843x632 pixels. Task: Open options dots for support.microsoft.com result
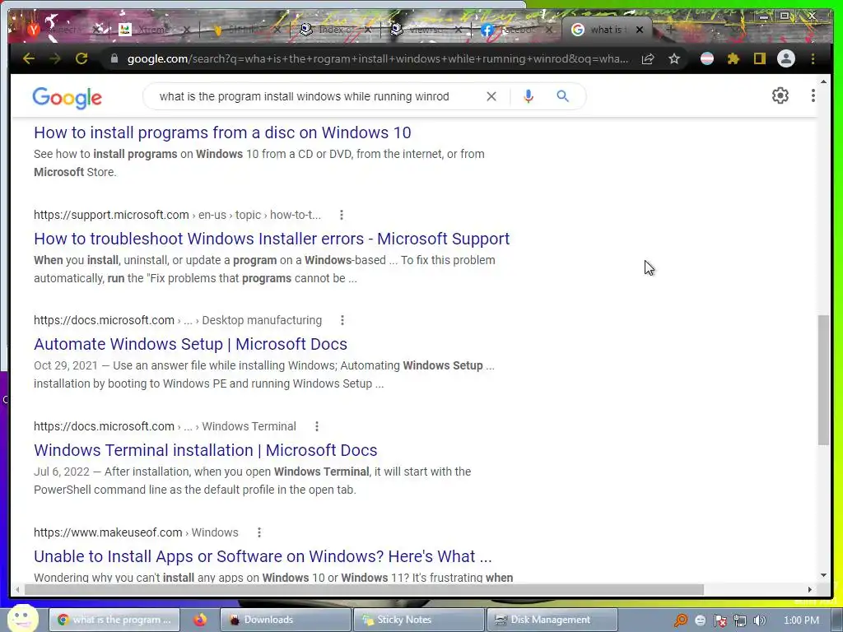pos(342,215)
